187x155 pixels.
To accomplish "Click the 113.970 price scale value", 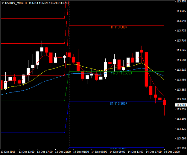I will tap(181, 1).
